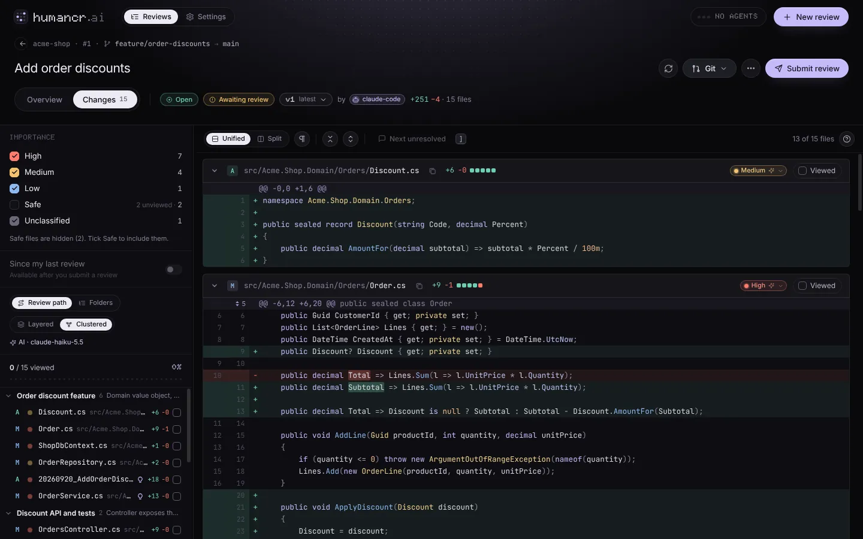863x539 pixels.
Task: Tick the Safe importance checkbox
Action: pyautogui.click(x=15, y=204)
